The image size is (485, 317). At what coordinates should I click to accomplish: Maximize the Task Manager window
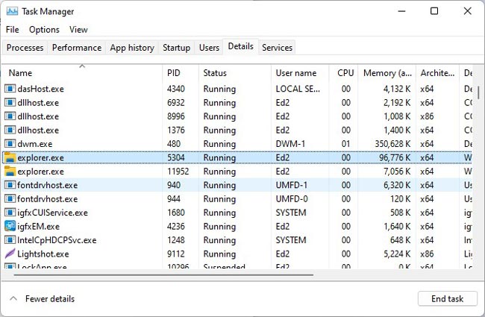(x=434, y=11)
